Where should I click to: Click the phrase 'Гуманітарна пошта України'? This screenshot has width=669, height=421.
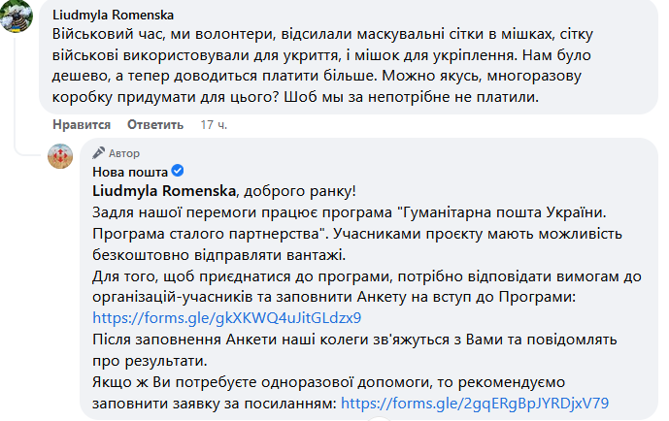[506, 210]
